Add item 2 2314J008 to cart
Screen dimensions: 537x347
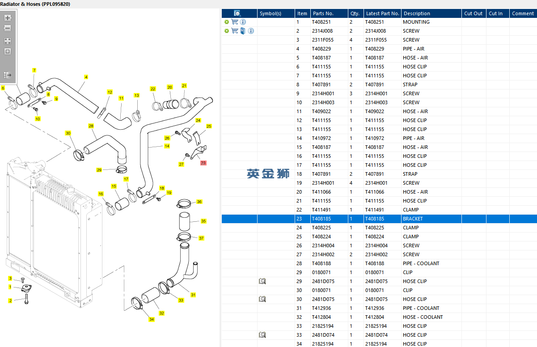(x=235, y=31)
